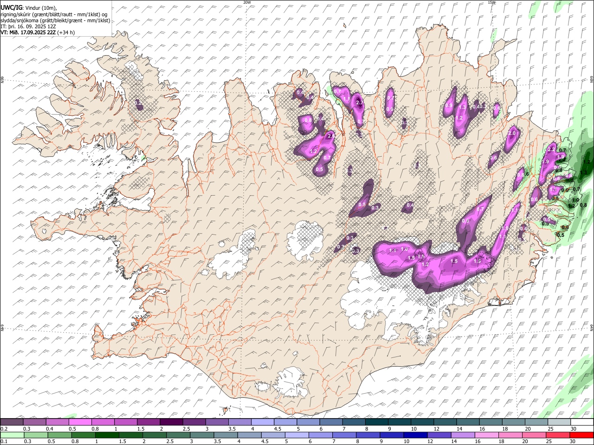Screen dimensions: 594x445
Task: Click the 2.0 precipitation value on the map
Action: [x=512, y=133]
